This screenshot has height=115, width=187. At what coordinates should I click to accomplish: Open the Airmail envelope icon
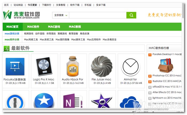(131, 67)
